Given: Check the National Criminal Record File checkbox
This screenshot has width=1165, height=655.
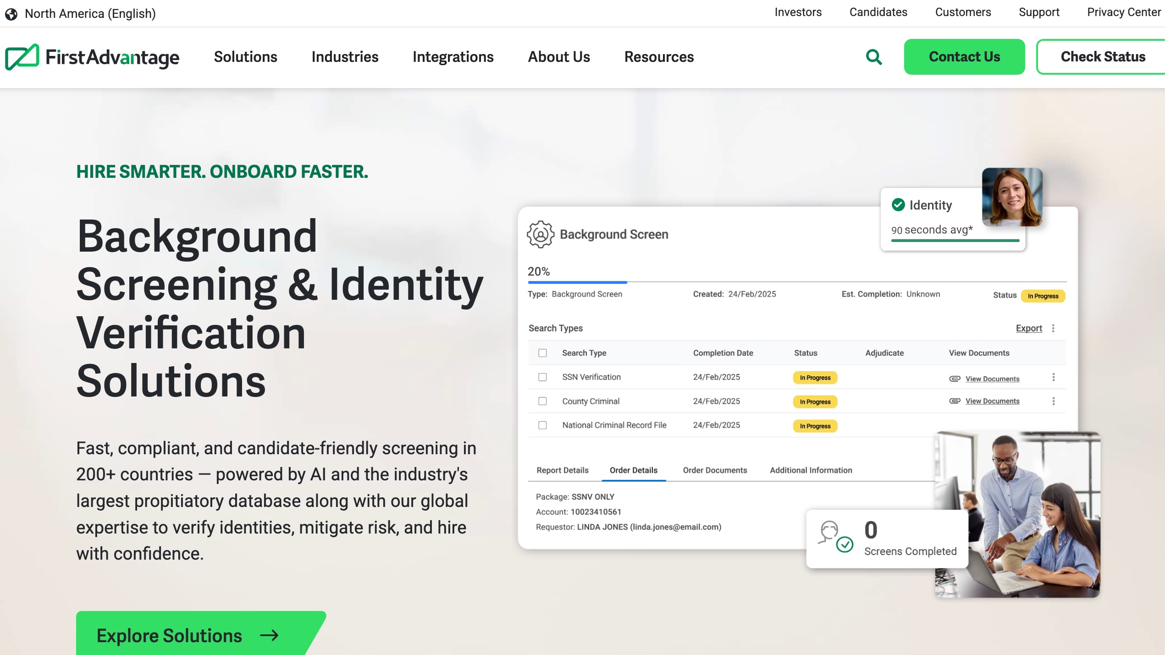Looking at the screenshot, I should [x=543, y=425].
